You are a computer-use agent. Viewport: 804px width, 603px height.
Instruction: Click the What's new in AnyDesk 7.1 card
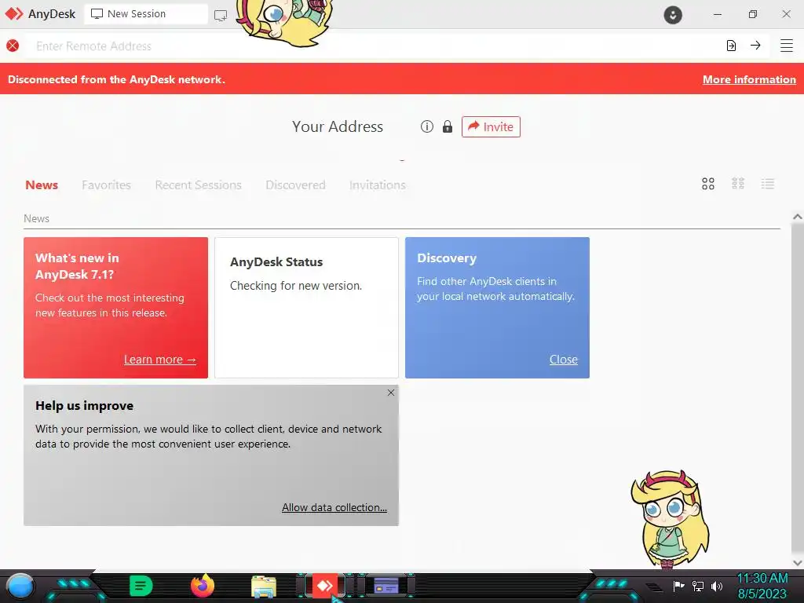[x=116, y=308]
